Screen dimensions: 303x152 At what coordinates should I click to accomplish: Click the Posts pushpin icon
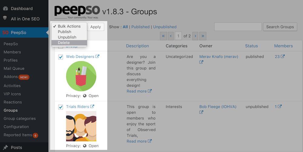[x=5, y=147]
